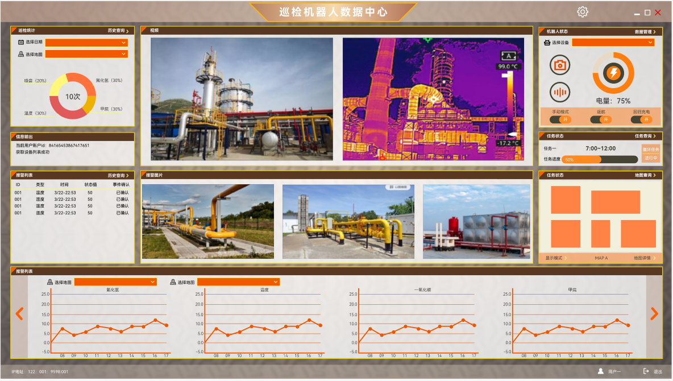The image size is (673, 381).
Task: Open settings via the gear icon
Action: [x=583, y=12]
